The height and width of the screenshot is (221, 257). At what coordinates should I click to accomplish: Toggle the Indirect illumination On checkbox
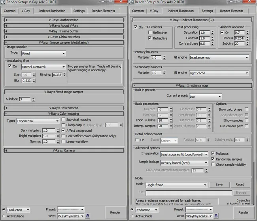point(135,27)
